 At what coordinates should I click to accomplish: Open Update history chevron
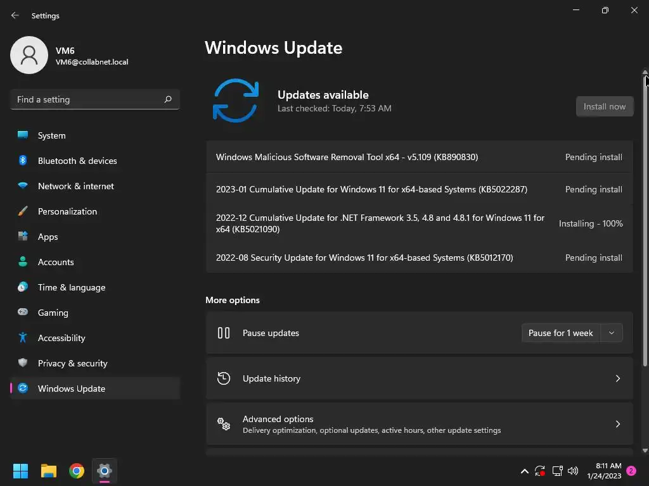coord(617,378)
